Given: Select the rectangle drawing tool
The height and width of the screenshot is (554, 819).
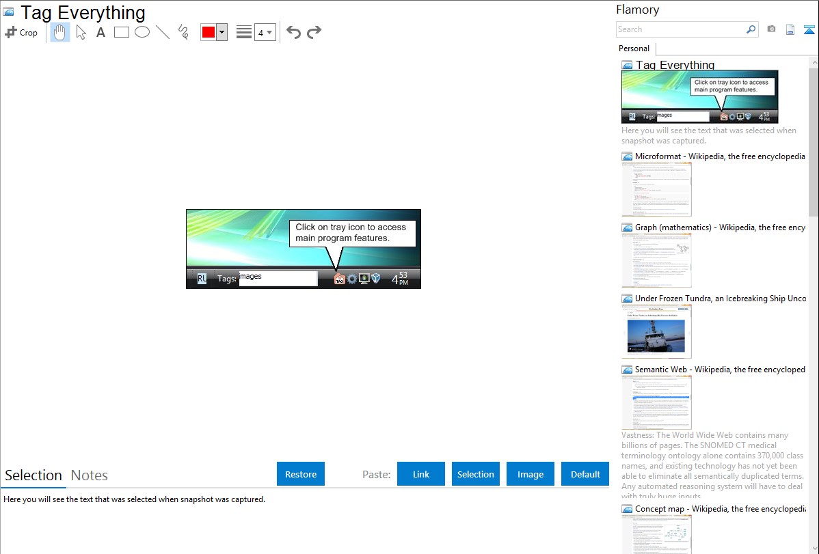Looking at the screenshot, I should click(x=121, y=32).
